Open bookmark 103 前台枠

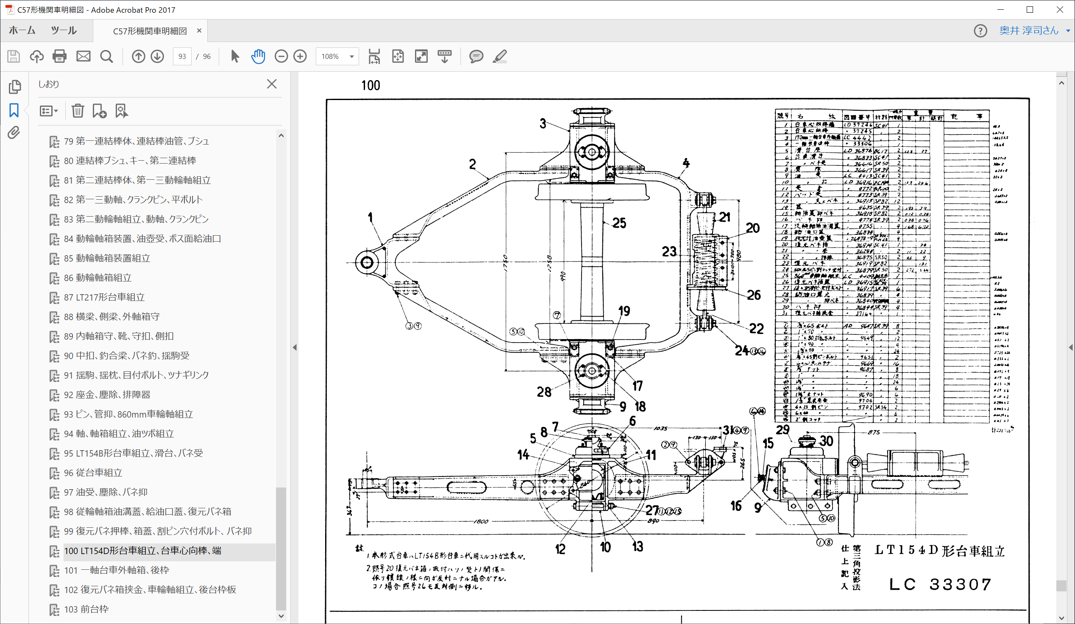click(86, 609)
